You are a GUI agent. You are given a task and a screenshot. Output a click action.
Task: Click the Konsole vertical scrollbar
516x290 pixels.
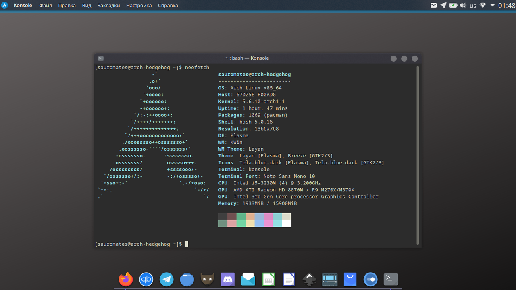(418, 155)
